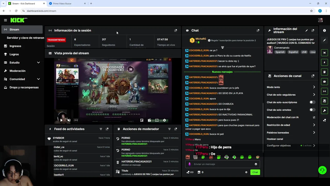
Task: Pop out the Acciones de moderador panel
Action: tap(176, 129)
